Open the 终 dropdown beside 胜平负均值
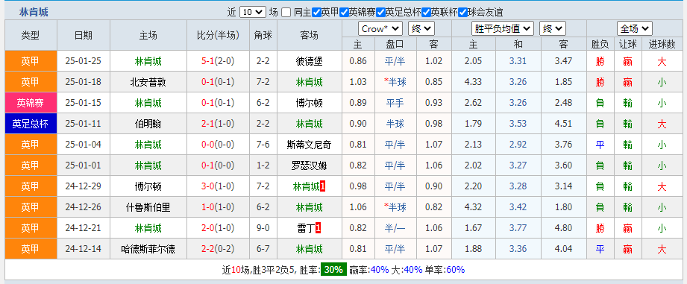 (553, 29)
